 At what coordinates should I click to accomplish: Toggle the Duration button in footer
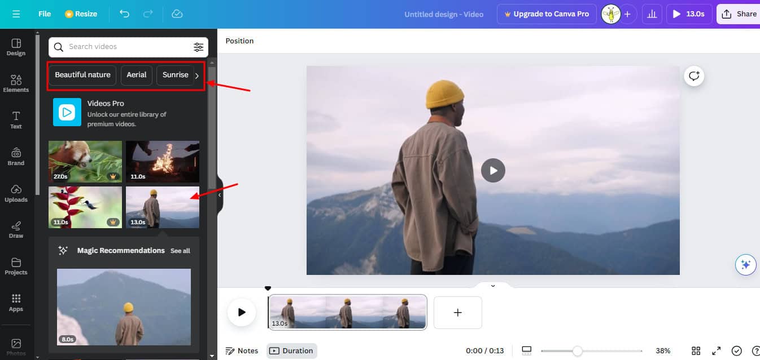(291, 350)
